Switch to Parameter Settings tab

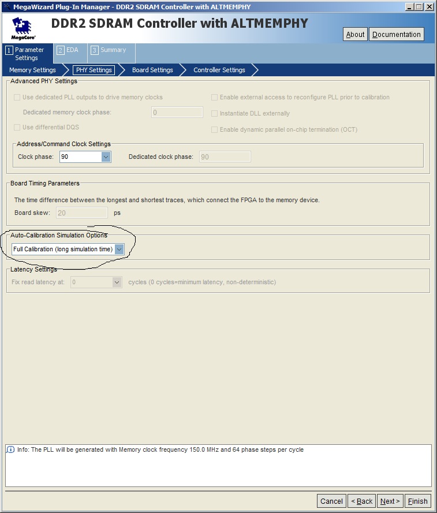click(x=28, y=54)
